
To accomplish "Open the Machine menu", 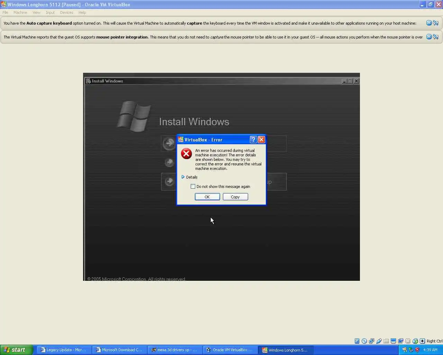I will pos(20,12).
